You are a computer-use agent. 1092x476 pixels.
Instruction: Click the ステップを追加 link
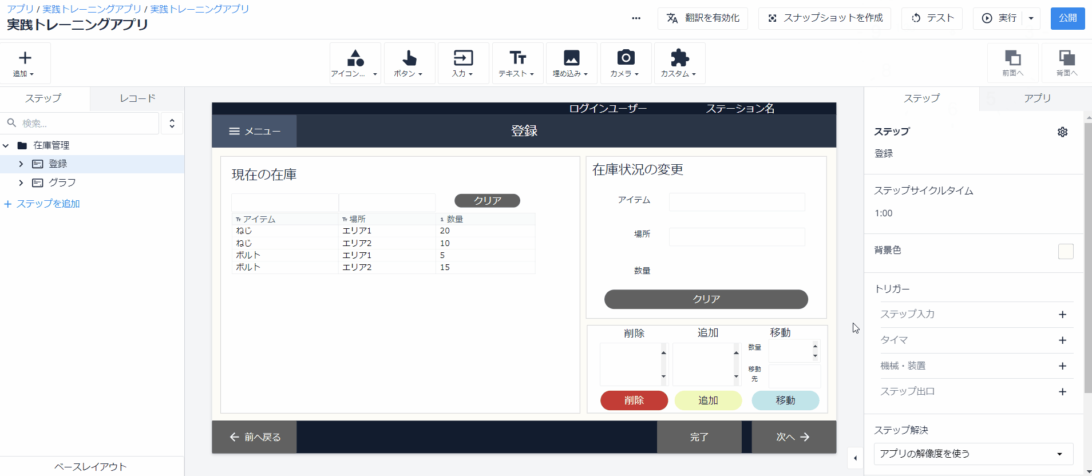coord(42,204)
